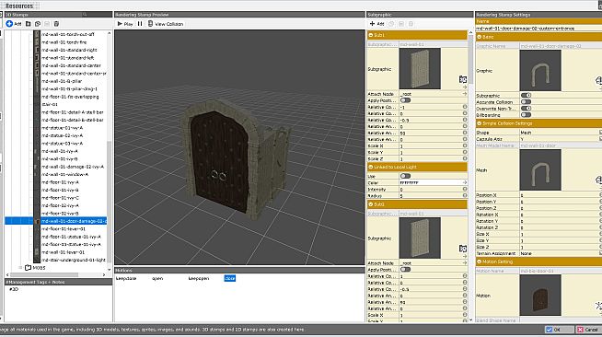Click the Play button in preview toolbar

click(125, 24)
